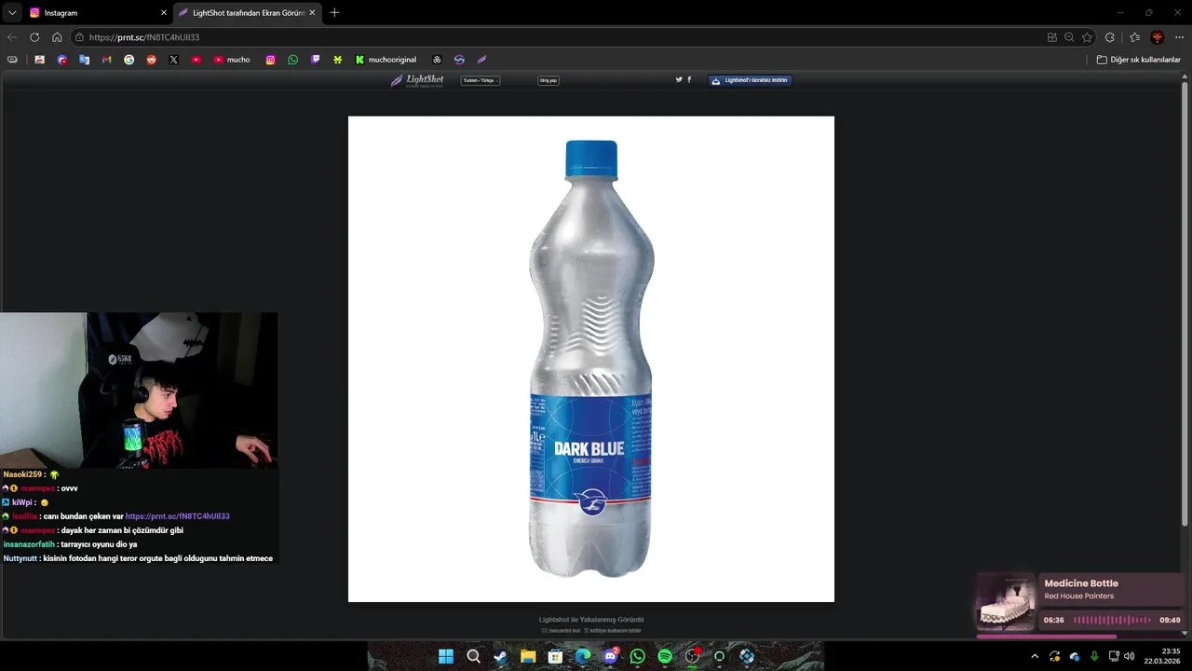The image size is (1192, 671).
Task: Open the Twitch bookmark icon
Action: (x=315, y=60)
